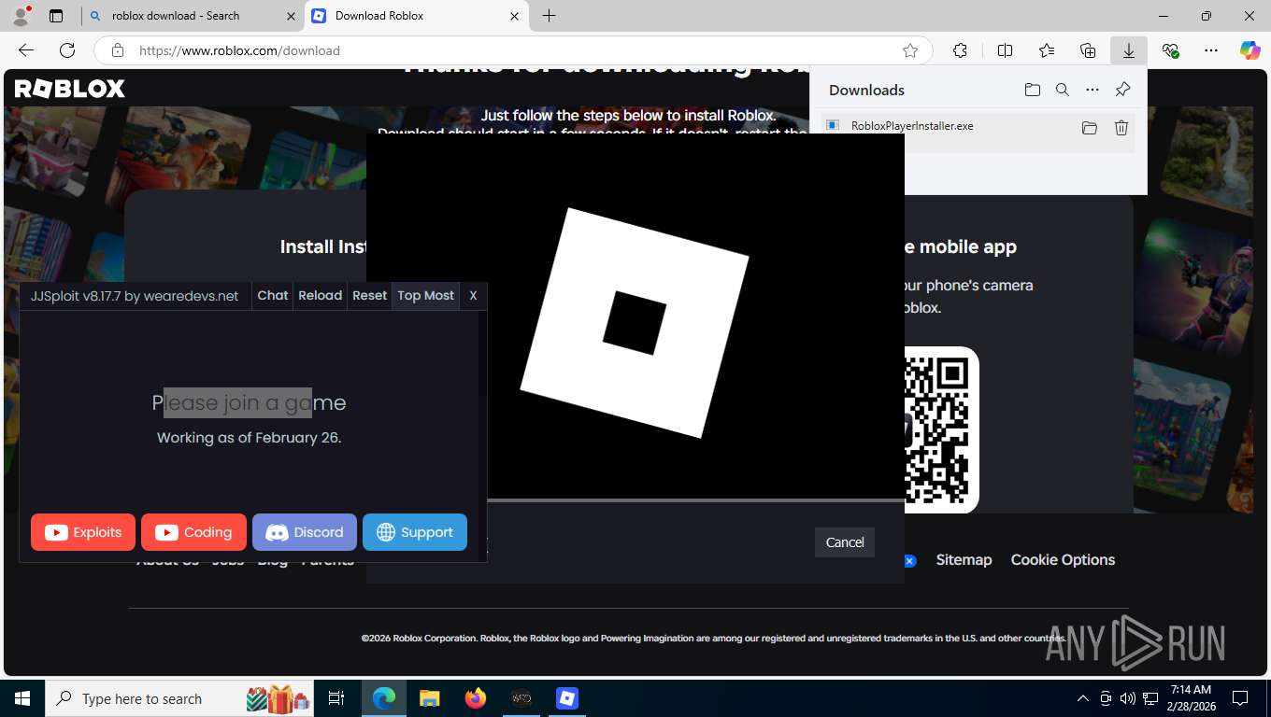Viewport: 1271px width, 717px height.
Task: Open Browser essentials heart icon
Action: pyautogui.click(x=1170, y=50)
